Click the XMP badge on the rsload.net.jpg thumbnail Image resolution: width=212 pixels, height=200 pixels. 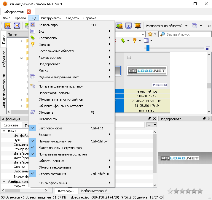(159, 85)
